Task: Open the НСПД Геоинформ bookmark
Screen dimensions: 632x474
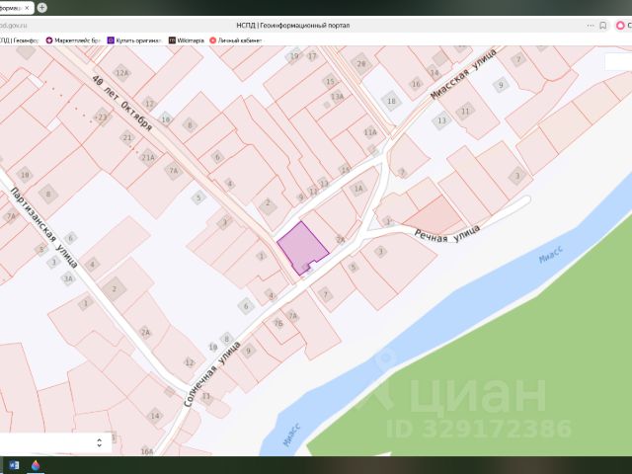Action: tap(19, 40)
